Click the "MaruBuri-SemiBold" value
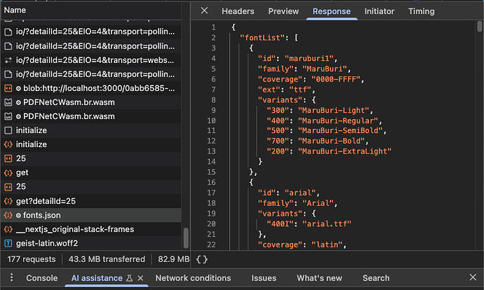Image resolution: width=484 pixels, height=290 pixels. 340,131
